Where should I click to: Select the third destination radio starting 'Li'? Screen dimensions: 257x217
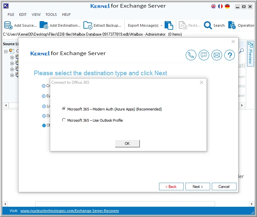[x=44, y=107]
